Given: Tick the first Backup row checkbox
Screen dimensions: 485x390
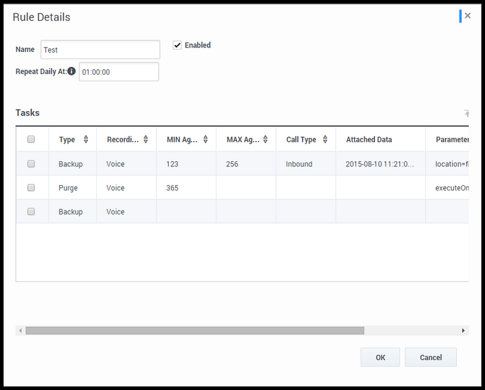Looking at the screenshot, I should [x=31, y=163].
